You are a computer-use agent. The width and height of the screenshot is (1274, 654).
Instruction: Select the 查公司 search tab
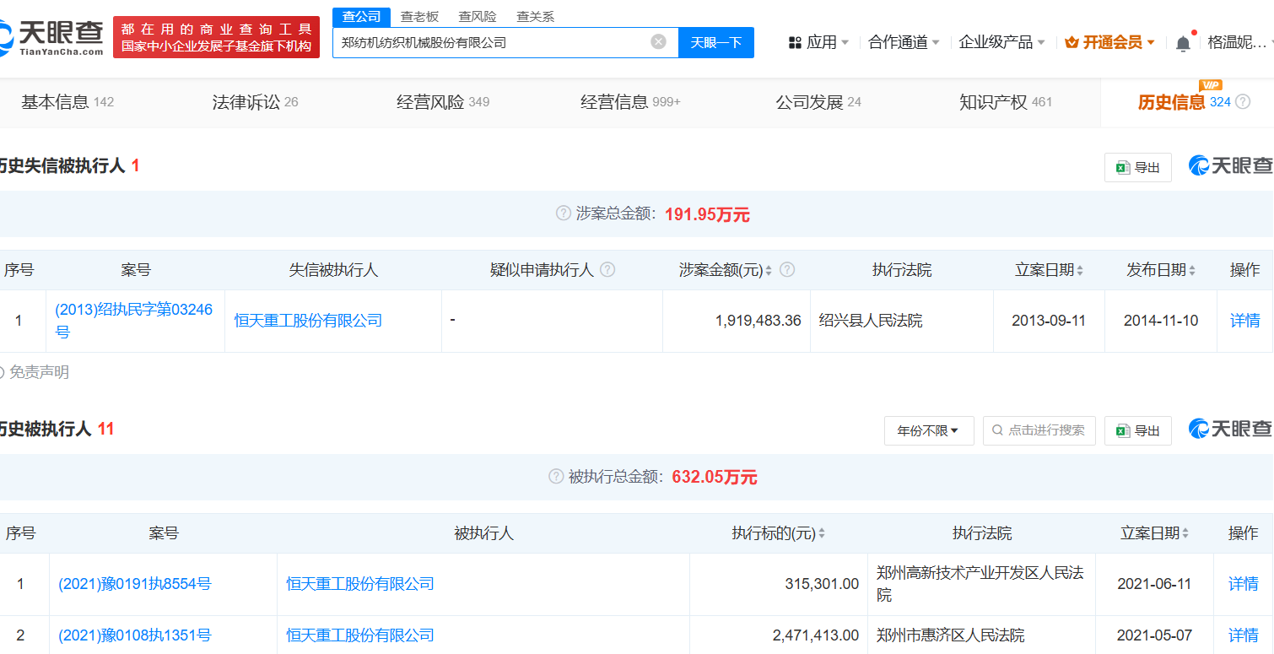click(x=361, y=17)
